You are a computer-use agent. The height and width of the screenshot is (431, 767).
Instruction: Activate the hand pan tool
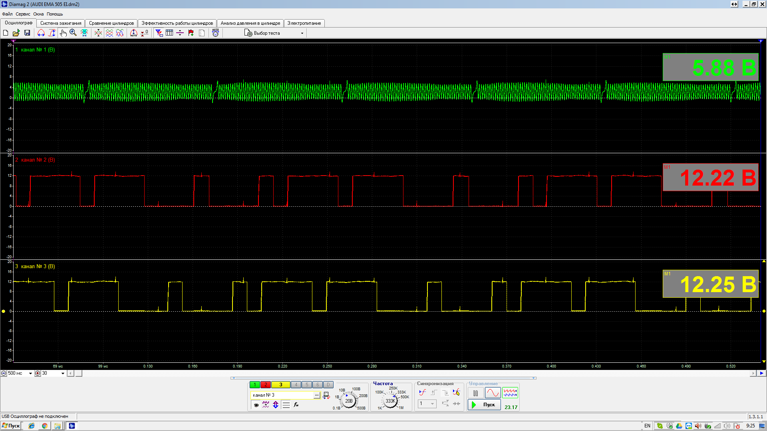[63, 33]
